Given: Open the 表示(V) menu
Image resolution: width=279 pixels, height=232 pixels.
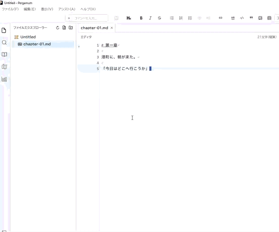Looking at the screenshot, I should pos(47,9).
